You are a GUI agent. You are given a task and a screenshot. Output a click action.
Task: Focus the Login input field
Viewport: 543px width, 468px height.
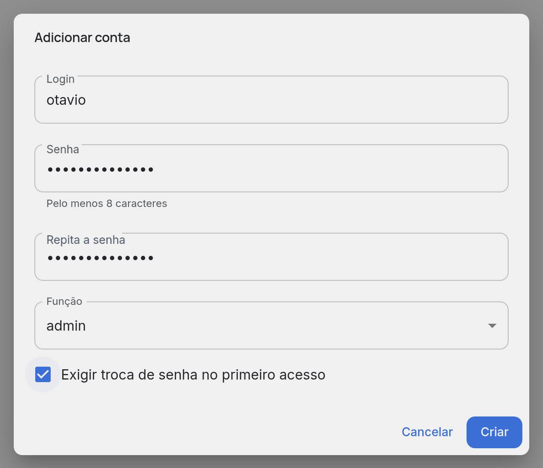pos(271,100)
